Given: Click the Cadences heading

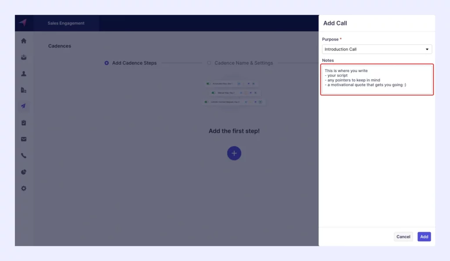Looking at the screenshot, I should 59,46.
